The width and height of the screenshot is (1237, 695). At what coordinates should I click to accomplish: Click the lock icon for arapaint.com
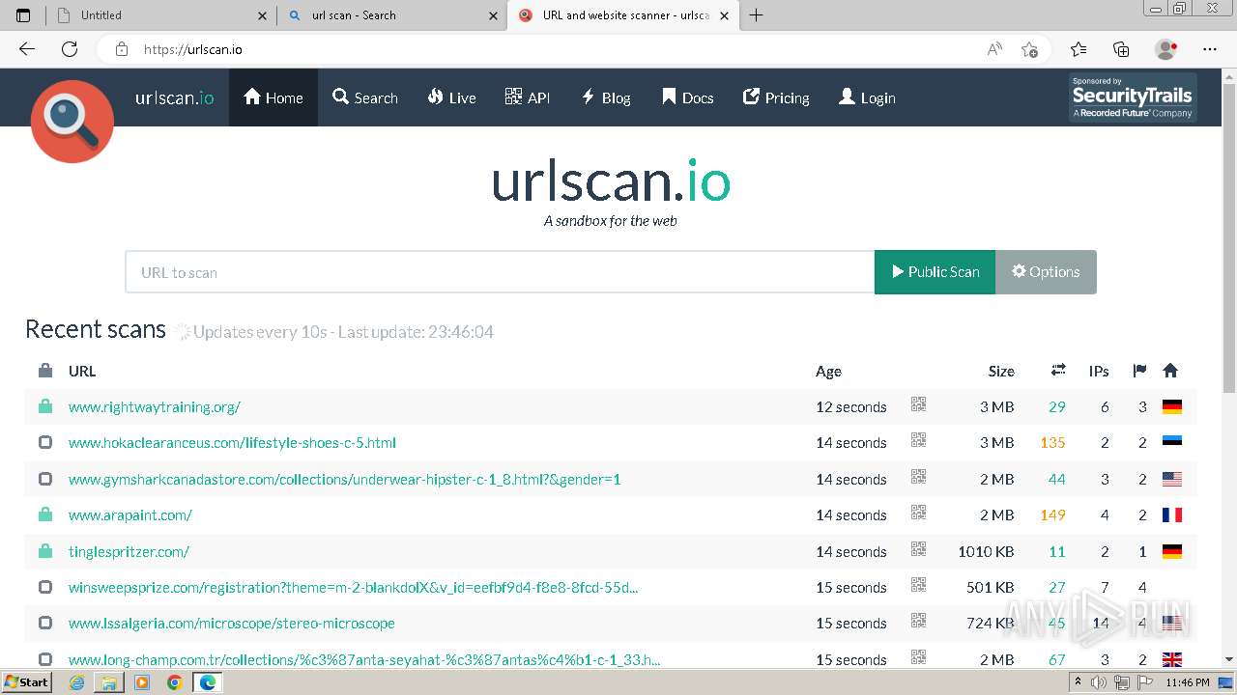pos(45,514)
